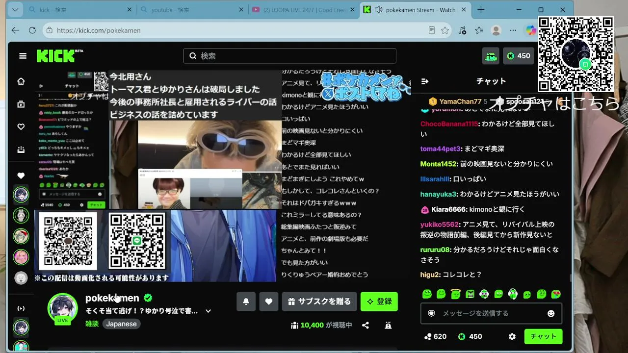Switch to the youtube search tab
Image resolution: width=628 pixels, height=353 pixels.
[x=192, y=10]
